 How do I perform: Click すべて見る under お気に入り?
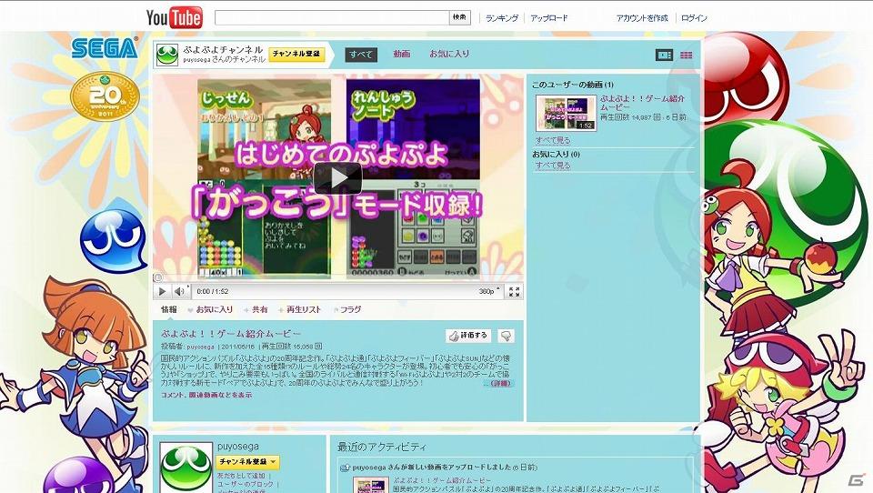(552, 166)
